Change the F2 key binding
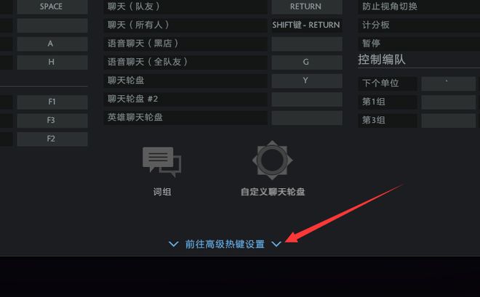 [52, 139]
